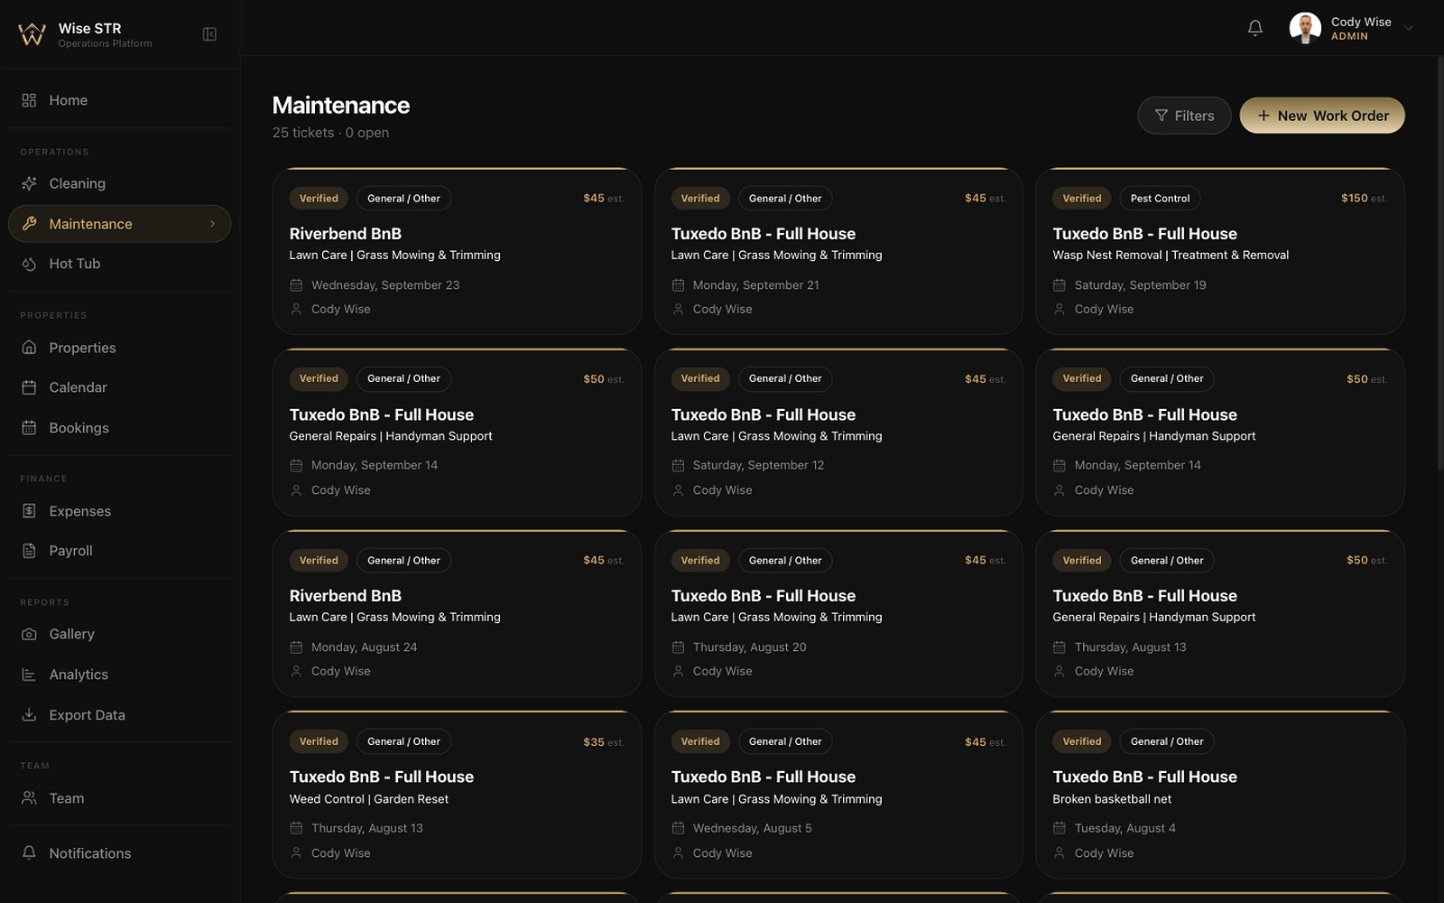Viewport: 1444px width, 903px height.
Task: Click the Hot Tub icon
Action: pos(29,264)
